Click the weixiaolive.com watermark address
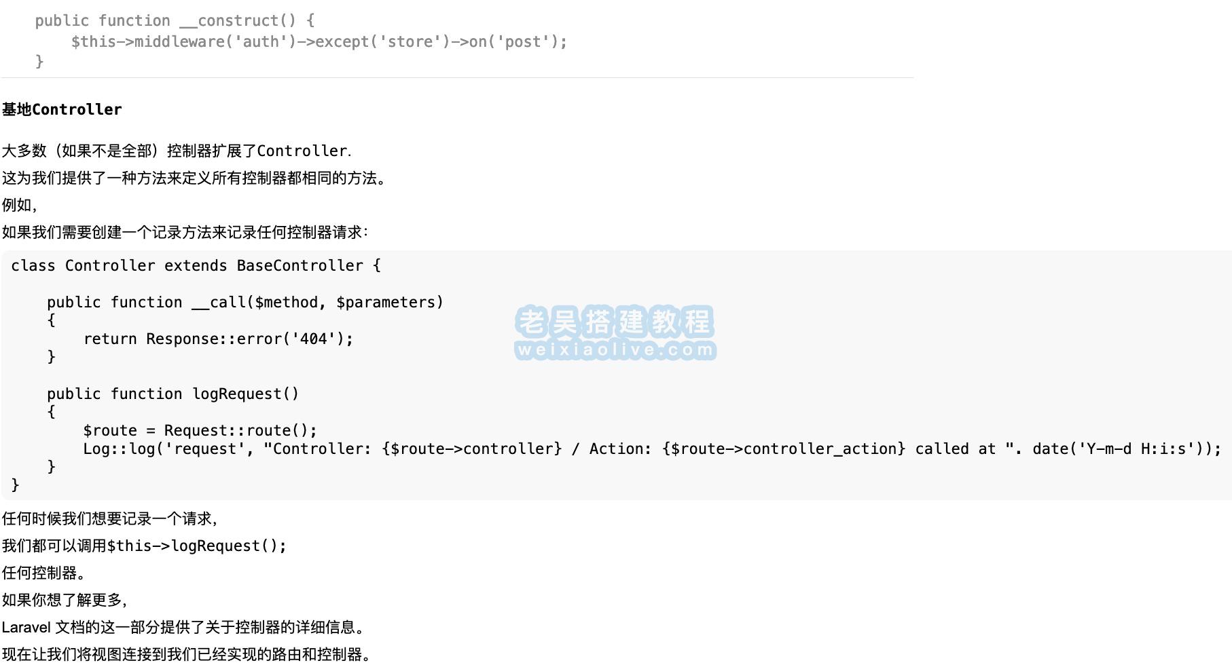Image resolution: width=1232 pixels, height=665 pixels. pyautogui.click(x=615, y=350)
